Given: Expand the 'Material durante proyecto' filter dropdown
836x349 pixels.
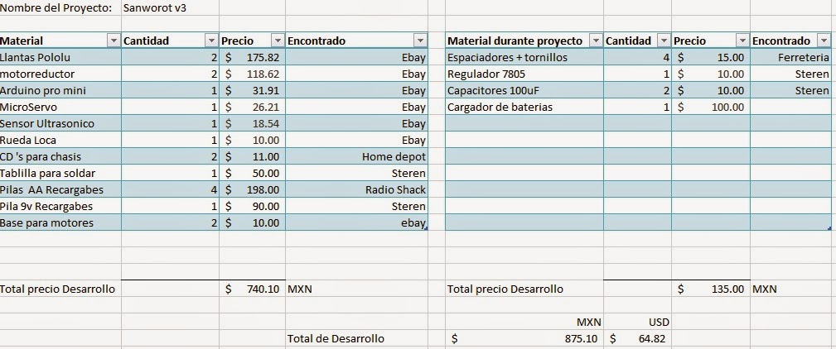Looking at the screenshot, I should pos(597,41).
